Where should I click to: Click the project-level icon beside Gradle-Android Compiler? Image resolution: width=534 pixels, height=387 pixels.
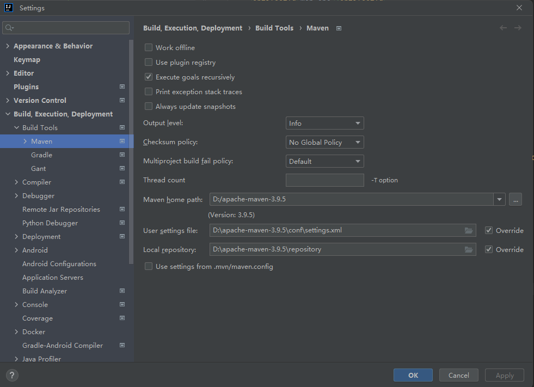(x=122, y=346)
